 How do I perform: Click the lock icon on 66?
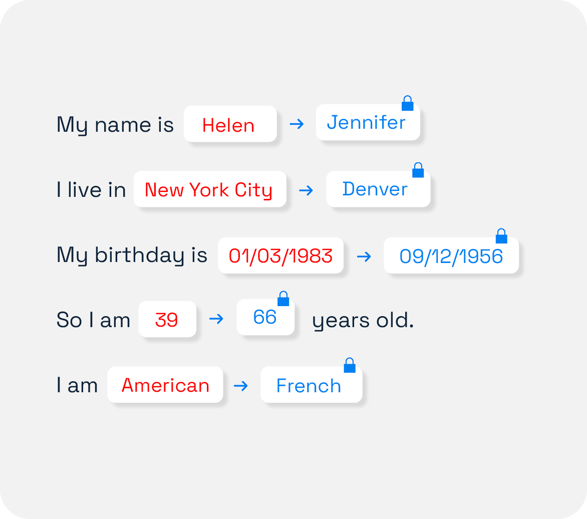(283, 299)
